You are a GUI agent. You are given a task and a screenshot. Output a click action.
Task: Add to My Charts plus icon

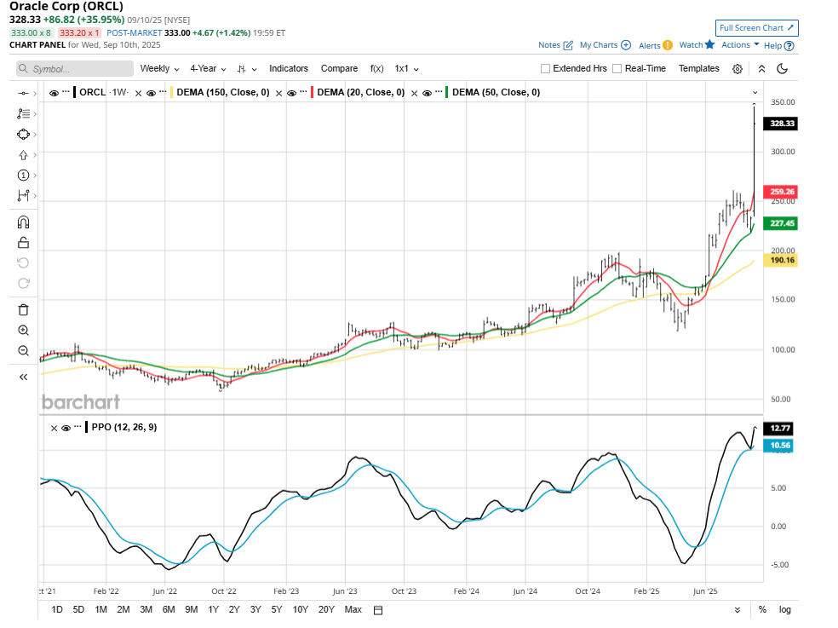pos(626,45)
